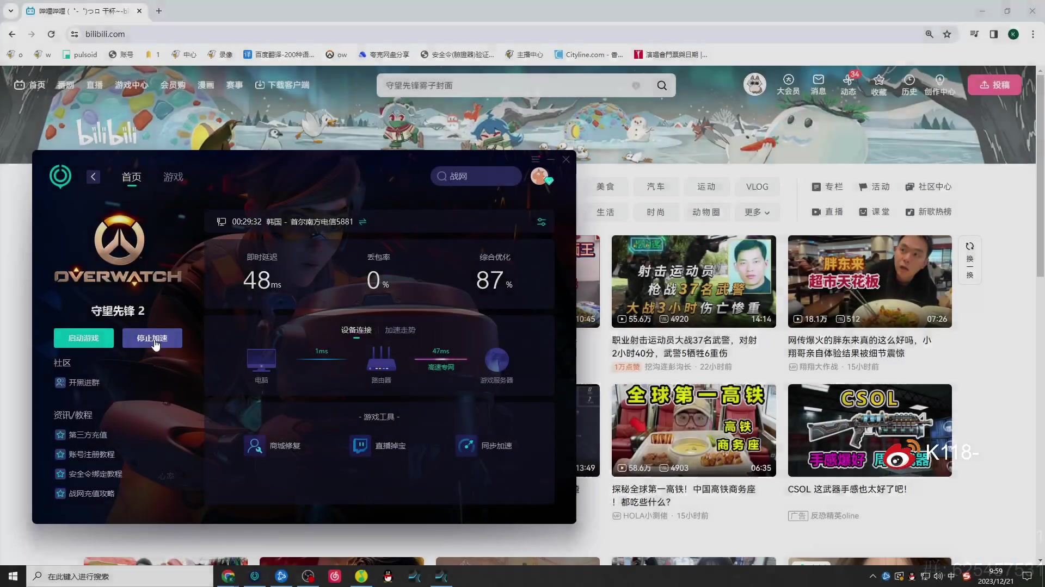
Task: Open Chrome icon in Windows taskbar
Action: point(228,576)
